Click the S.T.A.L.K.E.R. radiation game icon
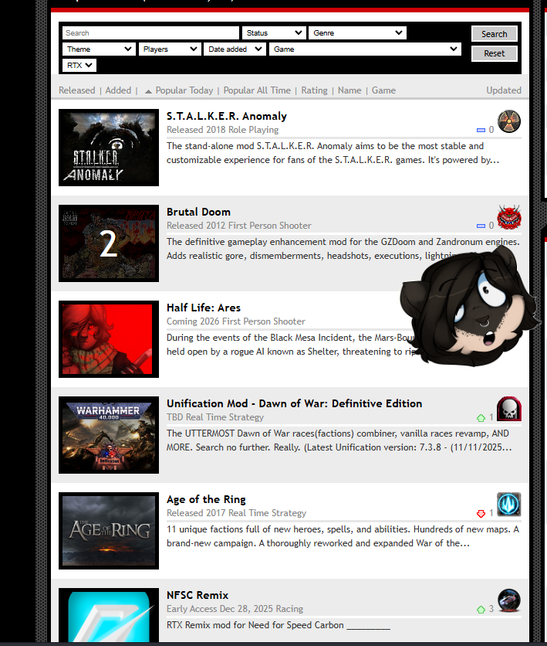 (509, 121)
